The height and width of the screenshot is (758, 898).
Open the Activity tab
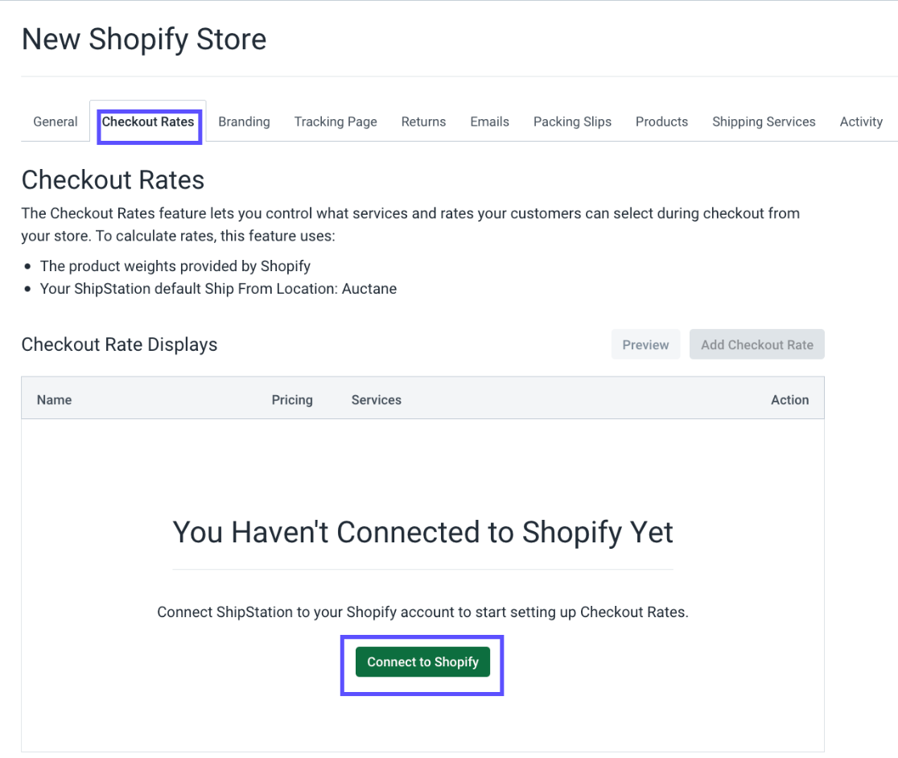coord(861,122)
